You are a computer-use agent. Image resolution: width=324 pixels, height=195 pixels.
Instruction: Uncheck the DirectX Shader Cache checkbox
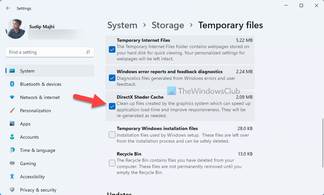tap(112, 106)
